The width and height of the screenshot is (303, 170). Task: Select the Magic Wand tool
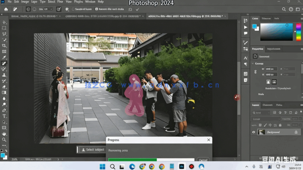tap(4, 40)
